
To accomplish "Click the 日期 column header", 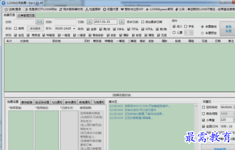I will pos(218,41).
